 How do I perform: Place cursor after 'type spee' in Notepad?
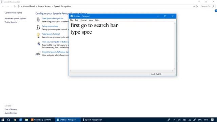click(92, 32)
